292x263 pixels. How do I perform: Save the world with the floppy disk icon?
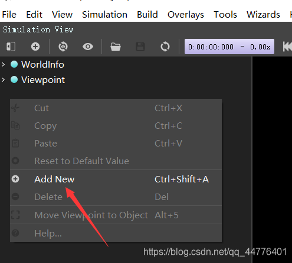pos(140,46)
